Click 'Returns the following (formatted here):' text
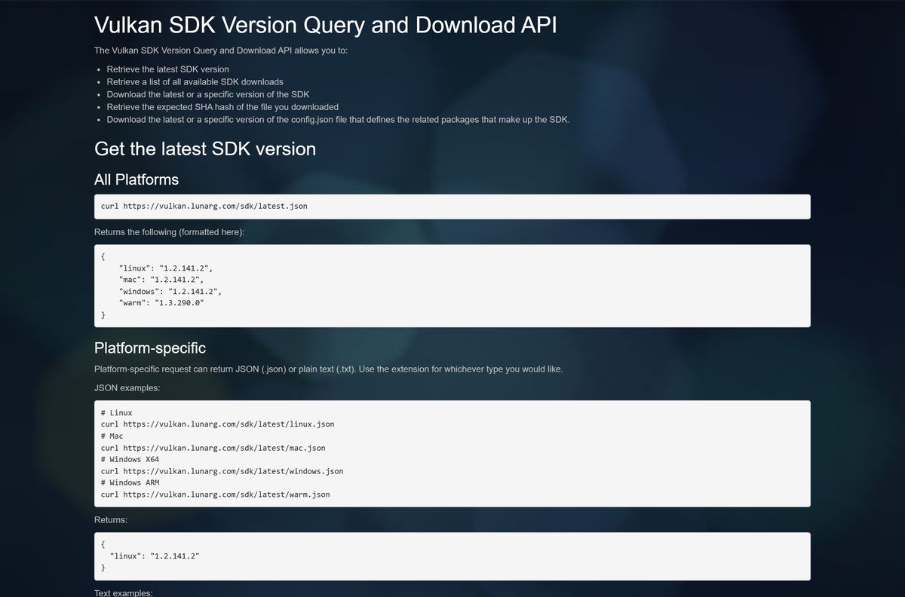The image size is (905, 597). click(x=169, y=232)
